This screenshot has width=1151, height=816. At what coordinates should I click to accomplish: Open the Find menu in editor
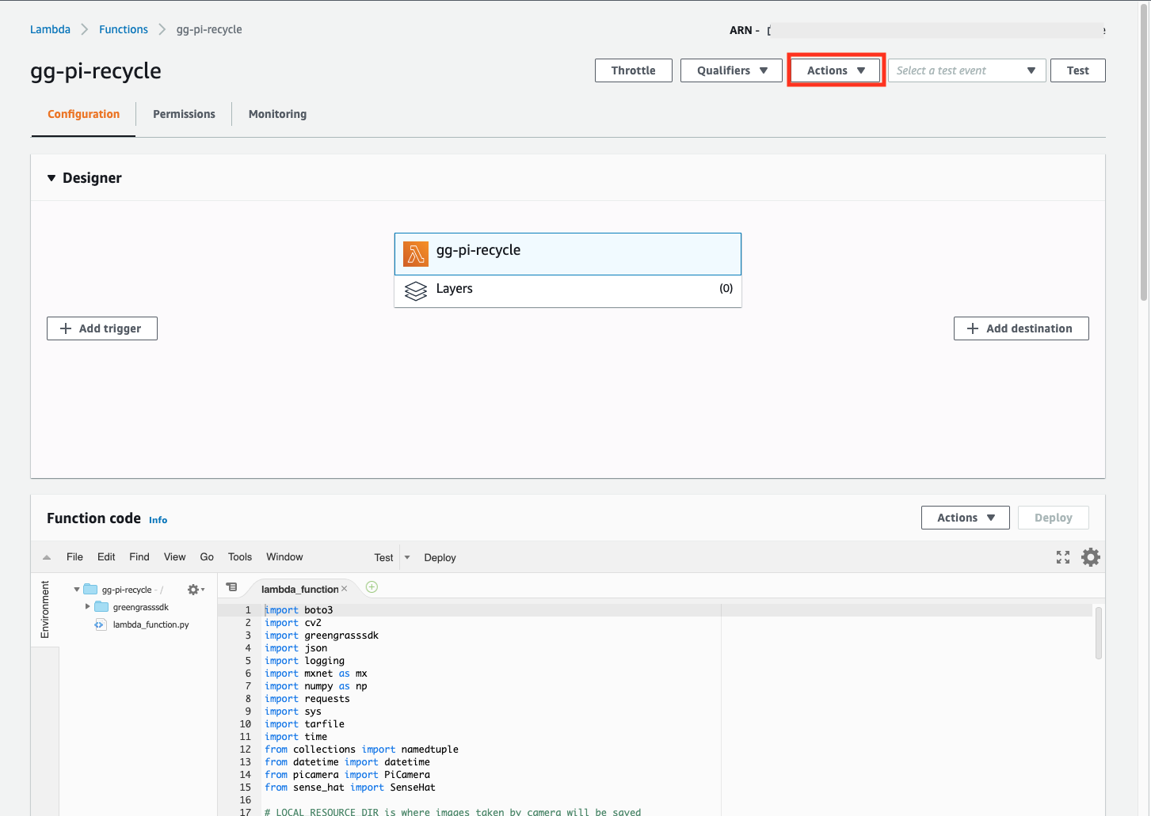tap(139, 557)
